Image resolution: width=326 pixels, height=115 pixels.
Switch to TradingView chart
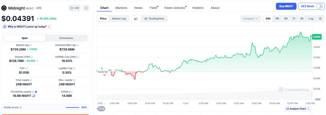(154, 19)
